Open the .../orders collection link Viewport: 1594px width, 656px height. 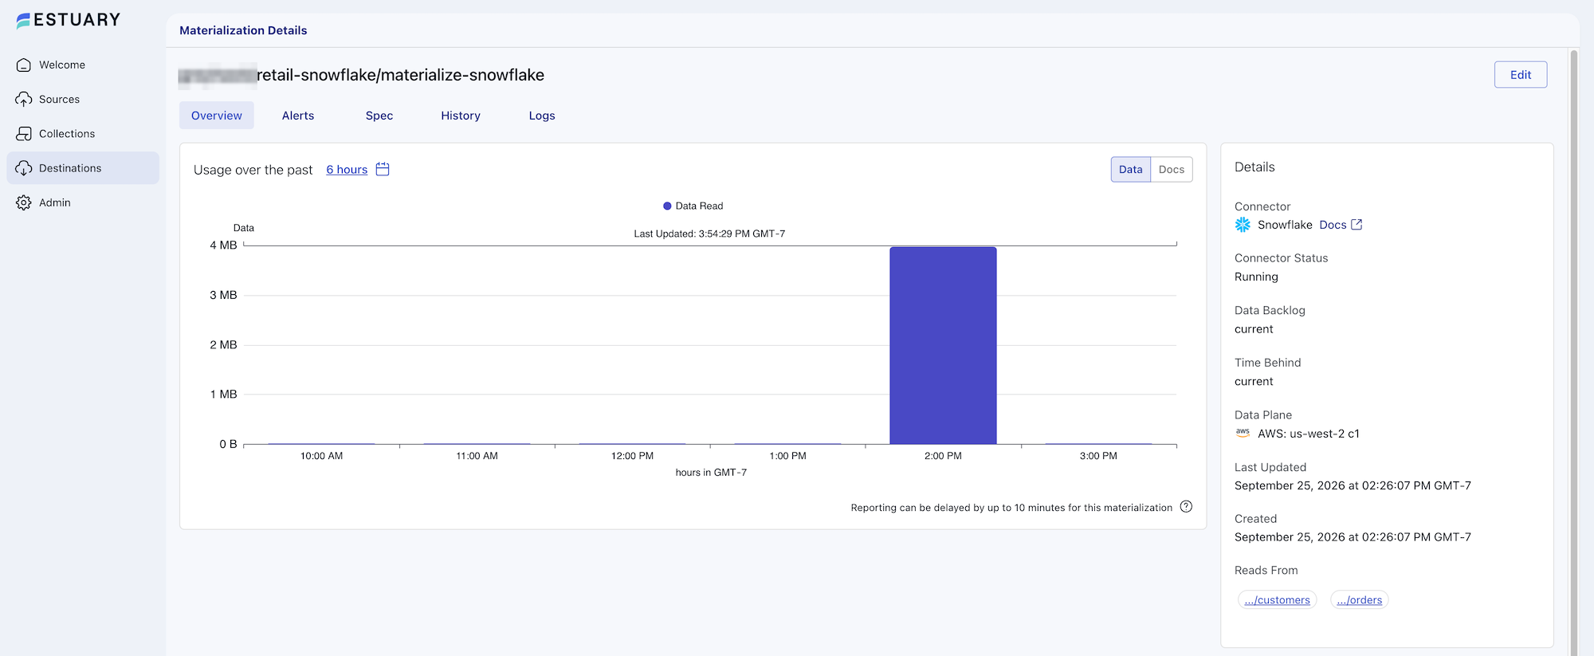click(1360, 600)
